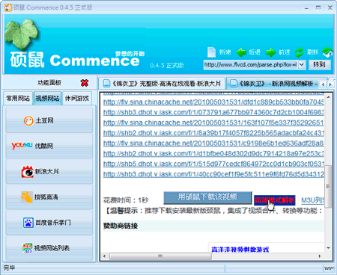Switch to 视频网站 tab
Viewport: 337px width, 275px height.
[47, 99]
